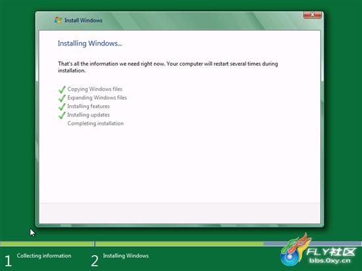Click the checkmark next to Expanding Windows files
The width and height of the screenshot is (362, 271).
[x=62, y=98]
